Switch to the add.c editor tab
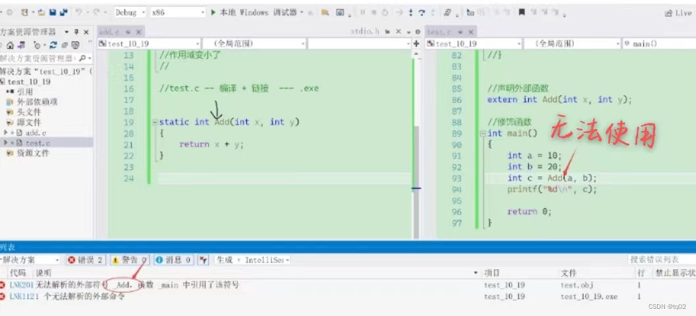The height and width of the screenshot is (316, 696). [x=109, y=32]
